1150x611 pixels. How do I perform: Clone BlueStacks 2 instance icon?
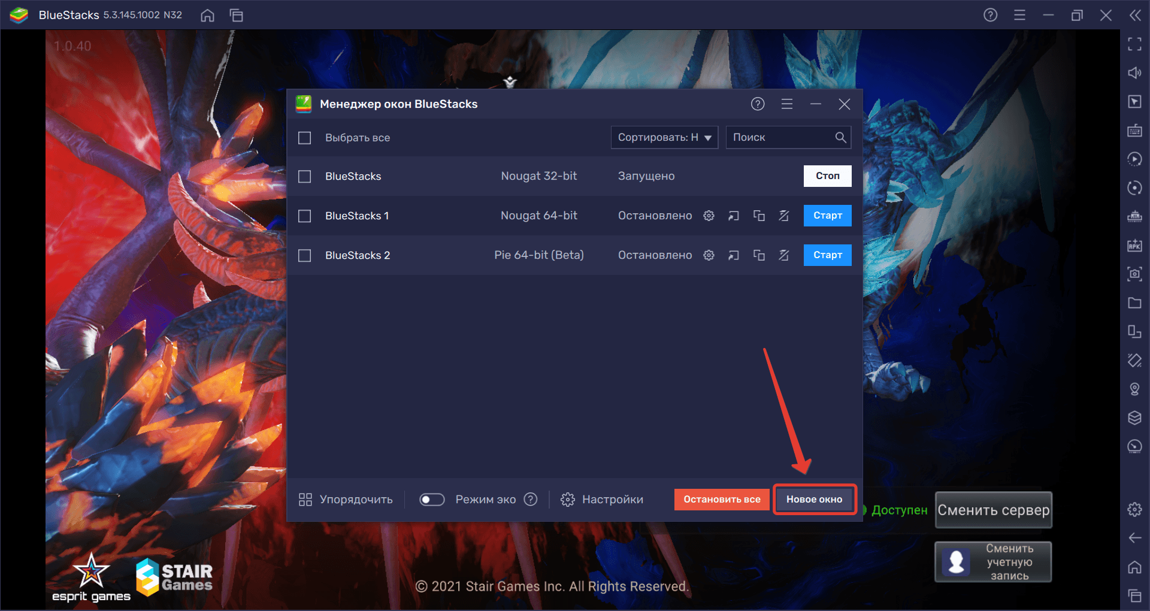[x=759, y=255]
